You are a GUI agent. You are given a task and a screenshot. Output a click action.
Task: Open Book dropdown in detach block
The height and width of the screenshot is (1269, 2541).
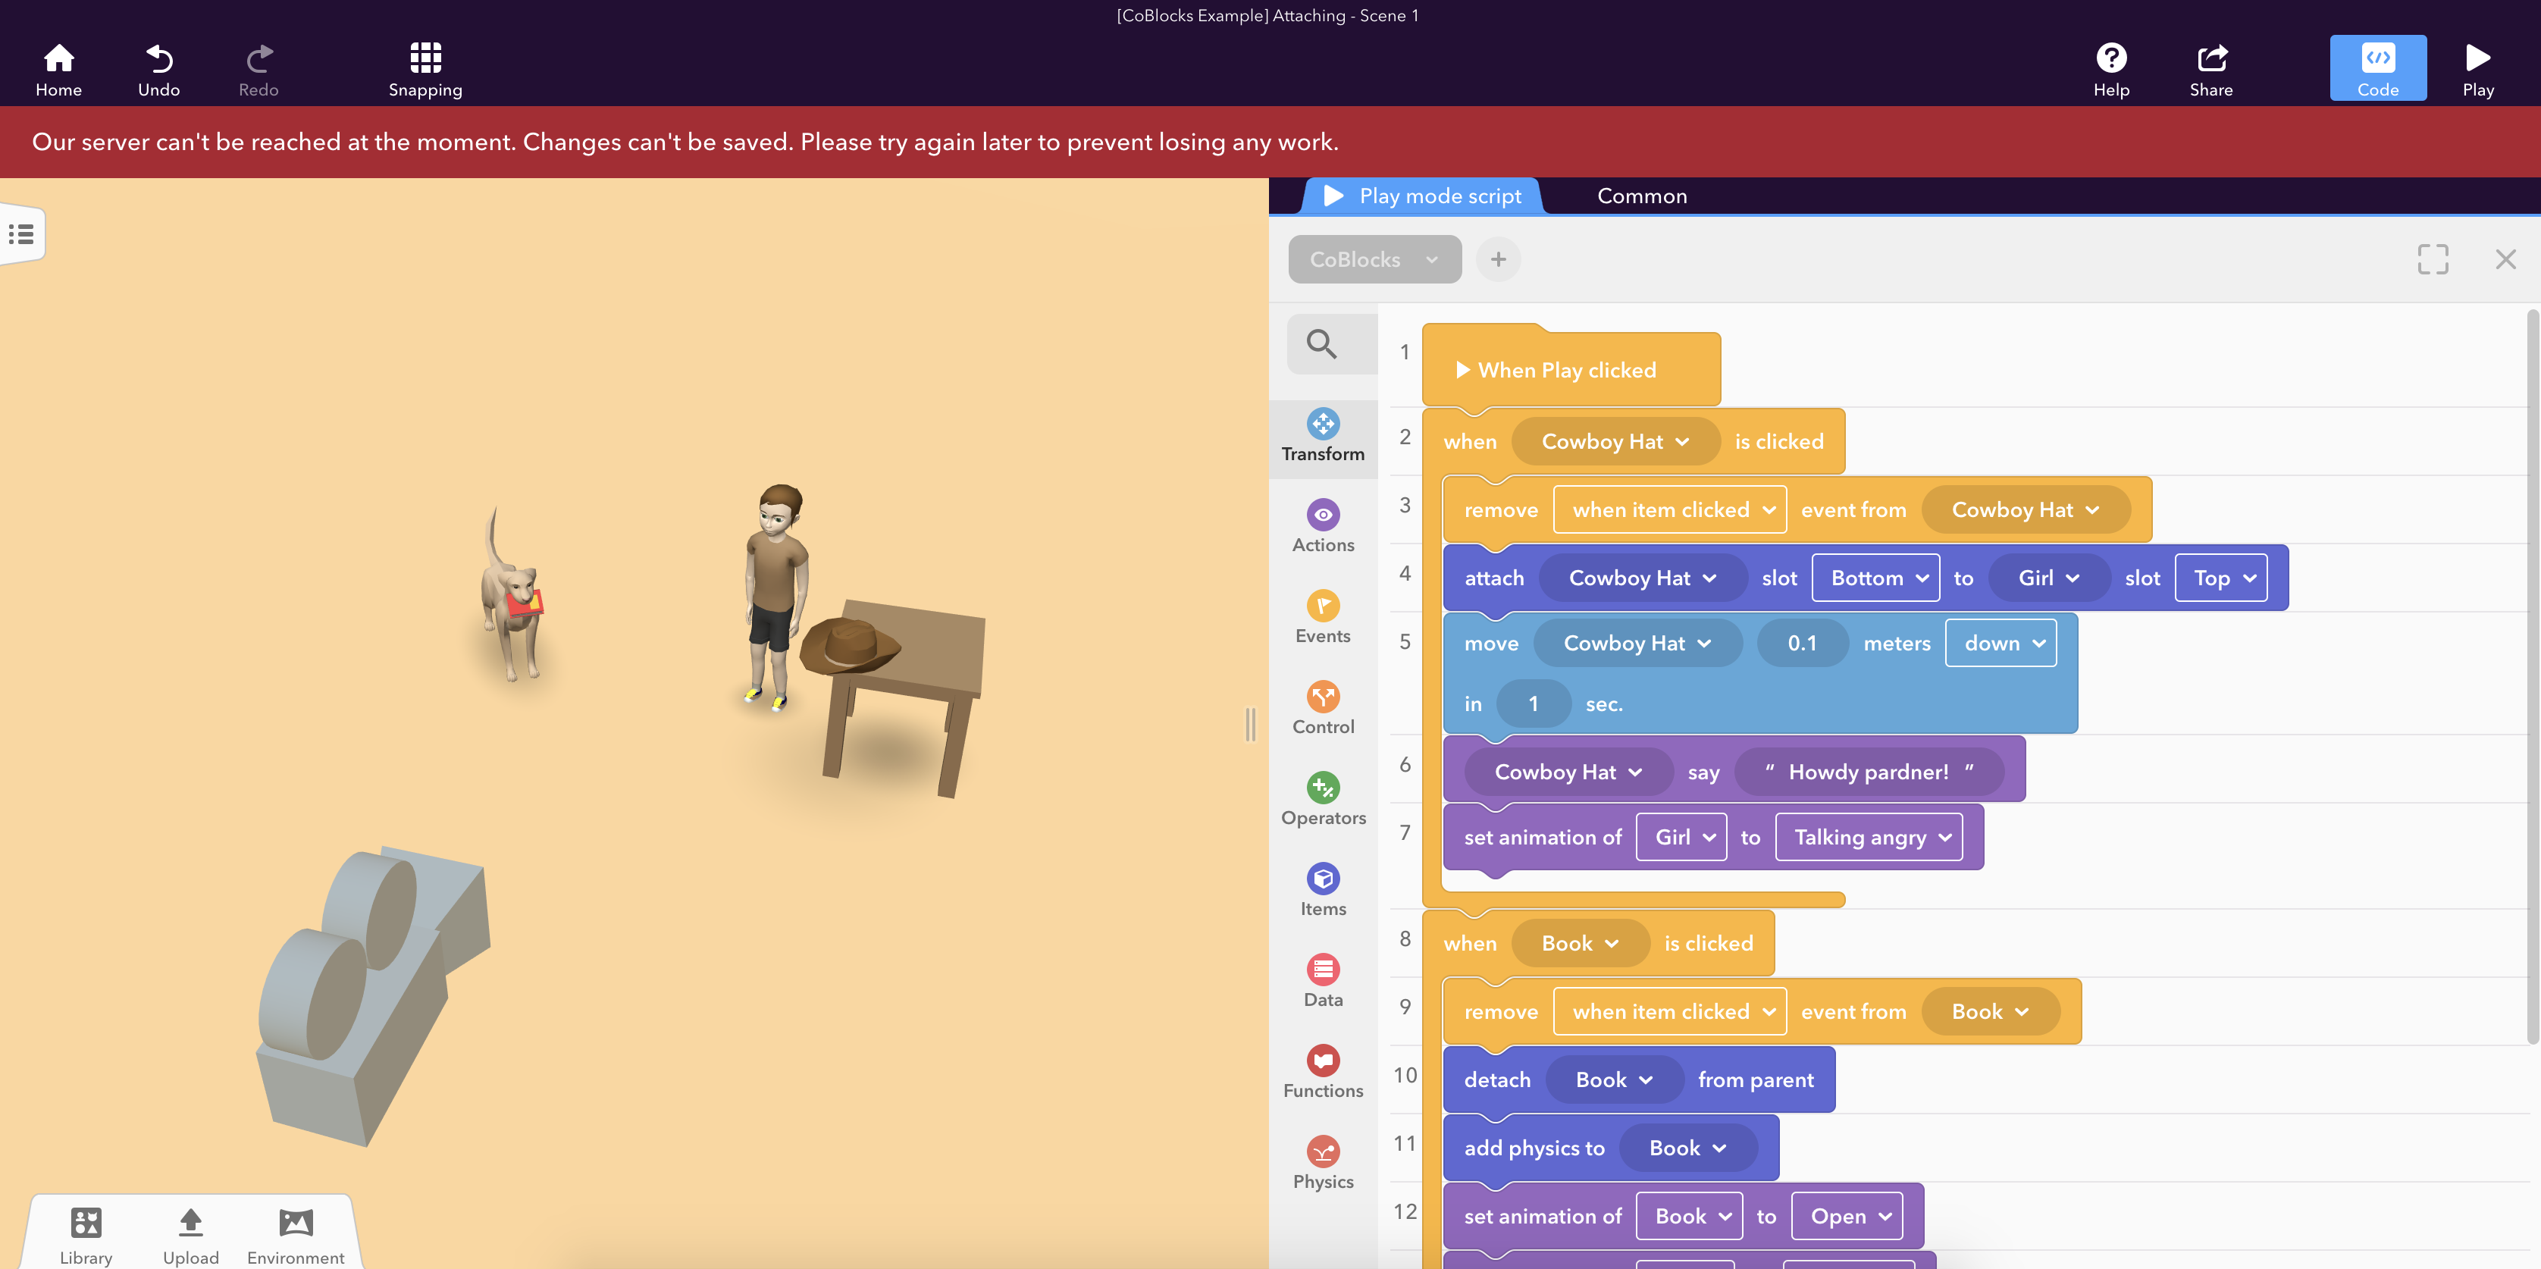click(1614, 1079)
